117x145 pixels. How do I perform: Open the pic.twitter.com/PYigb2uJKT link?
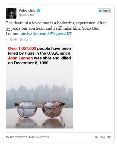pos(46,34)
